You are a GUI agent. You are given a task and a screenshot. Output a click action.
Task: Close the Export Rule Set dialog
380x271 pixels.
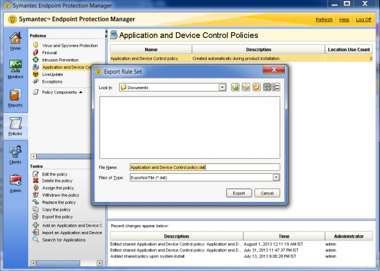[274, 70]
